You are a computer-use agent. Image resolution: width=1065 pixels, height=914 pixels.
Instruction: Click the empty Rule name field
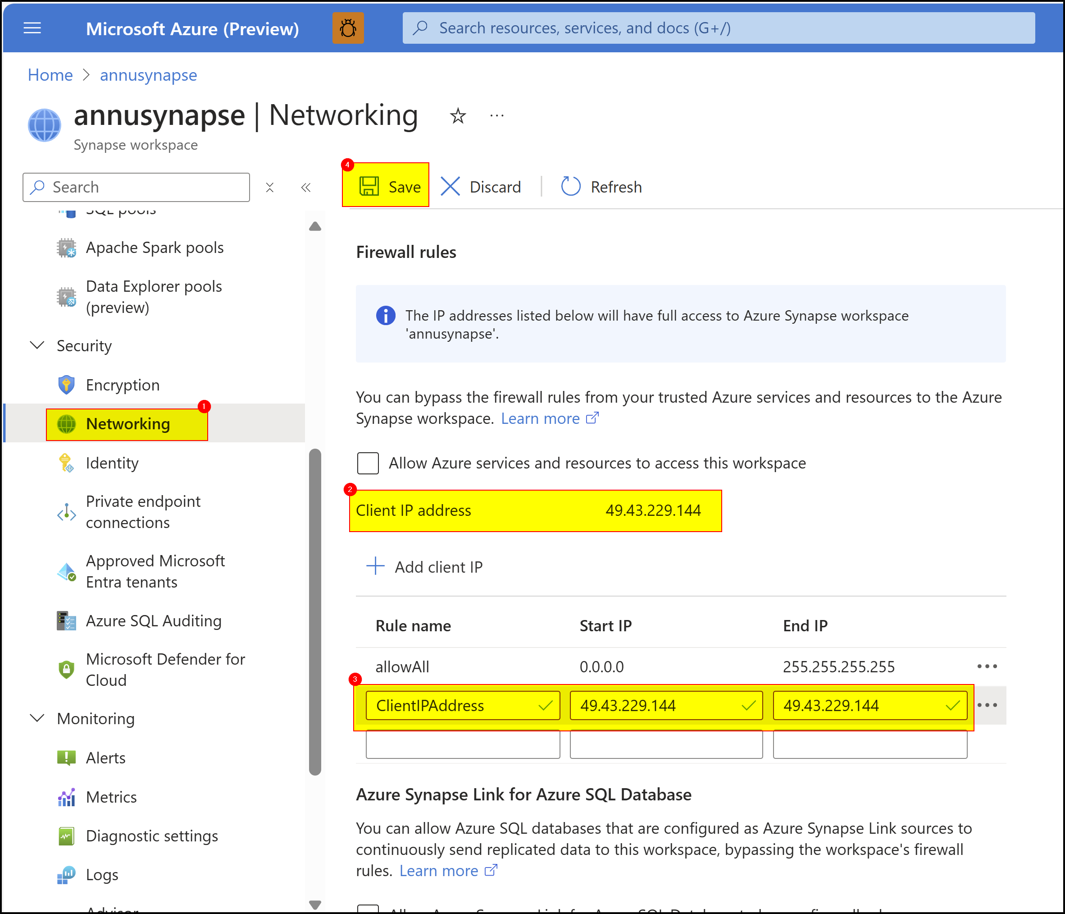(463, 744)
